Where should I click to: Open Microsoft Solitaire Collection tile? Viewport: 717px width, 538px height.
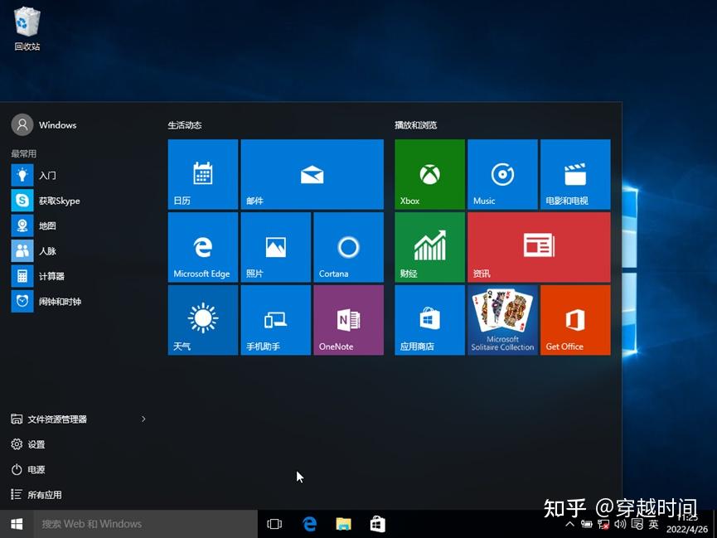pos(502,320)
